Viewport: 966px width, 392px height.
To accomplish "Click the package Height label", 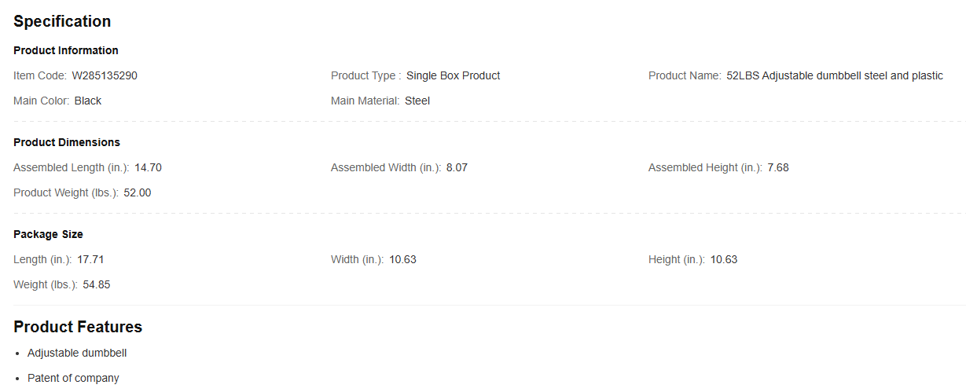I will tap(676, 259).
